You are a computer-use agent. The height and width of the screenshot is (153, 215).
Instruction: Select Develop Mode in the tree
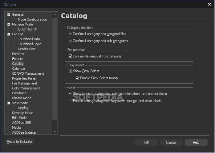[22, 113]
